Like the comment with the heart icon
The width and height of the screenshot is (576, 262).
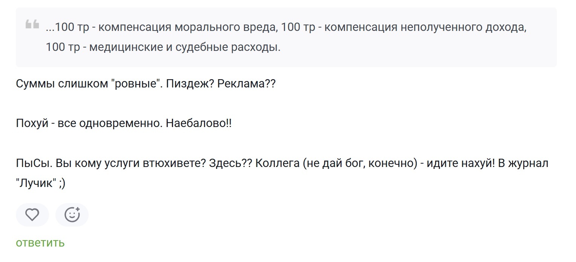(x=32, y=215)
